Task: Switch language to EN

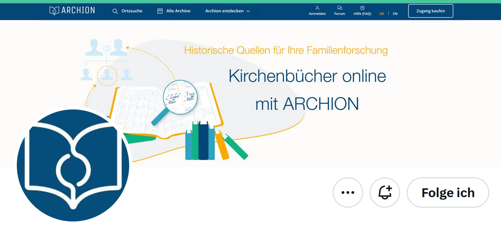Action: (x=395, y=14)
